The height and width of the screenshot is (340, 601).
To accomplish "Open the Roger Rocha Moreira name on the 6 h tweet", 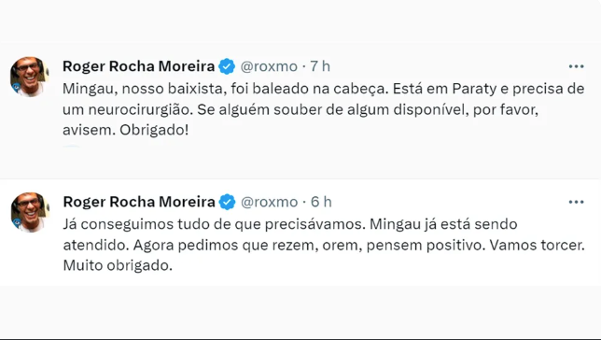I will coord(139,202).
